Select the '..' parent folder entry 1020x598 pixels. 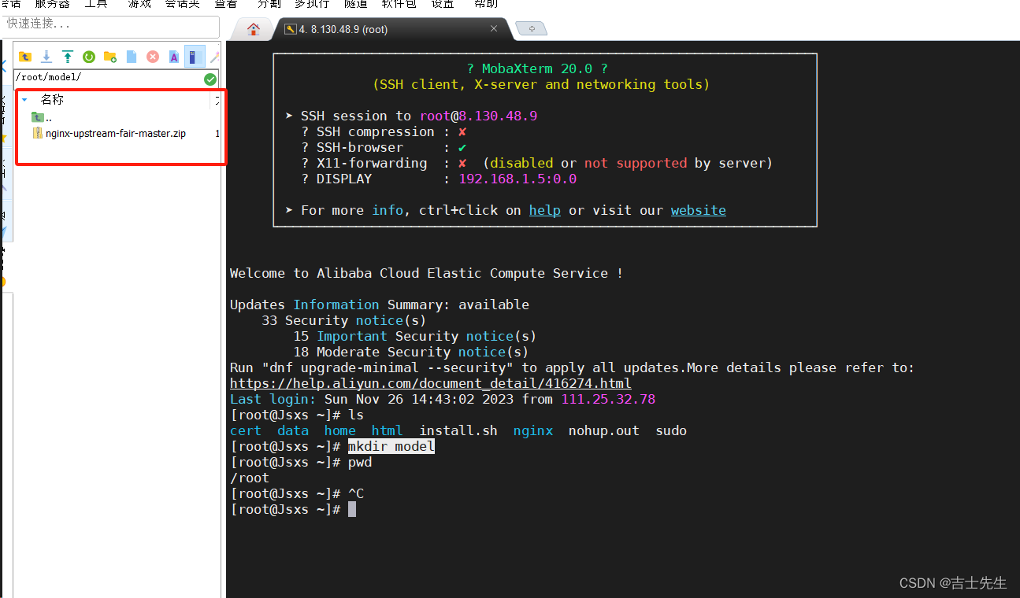[42, 117]
